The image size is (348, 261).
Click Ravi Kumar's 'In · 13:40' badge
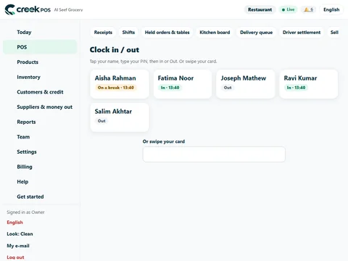coord(296,88)
